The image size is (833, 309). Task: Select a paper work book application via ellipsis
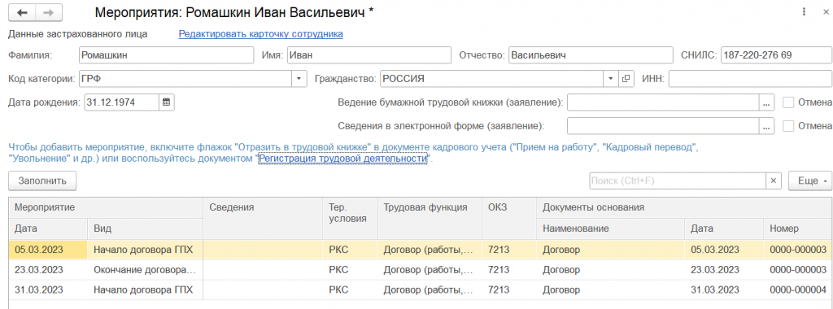[x=765, y=102]
